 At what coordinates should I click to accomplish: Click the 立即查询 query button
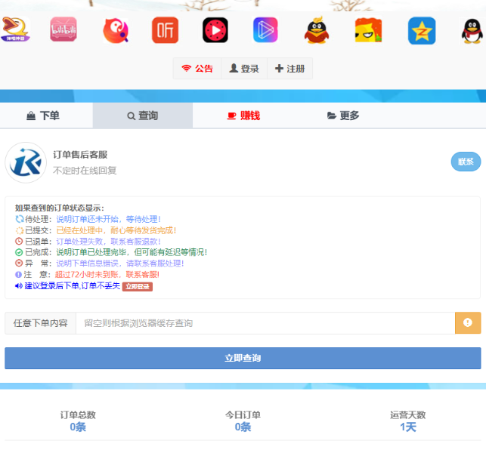[243, 358]
